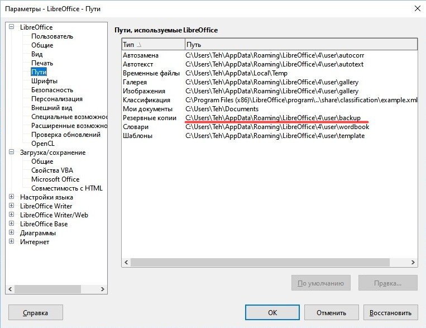Click the path list's left scroll arrow
This screenshot has width=426, height=328.
[126, 262]
